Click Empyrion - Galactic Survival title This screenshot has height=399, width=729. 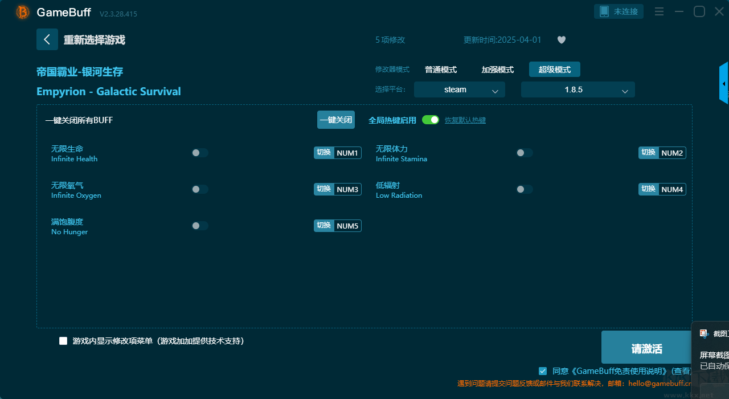click(x=109, y=91)
